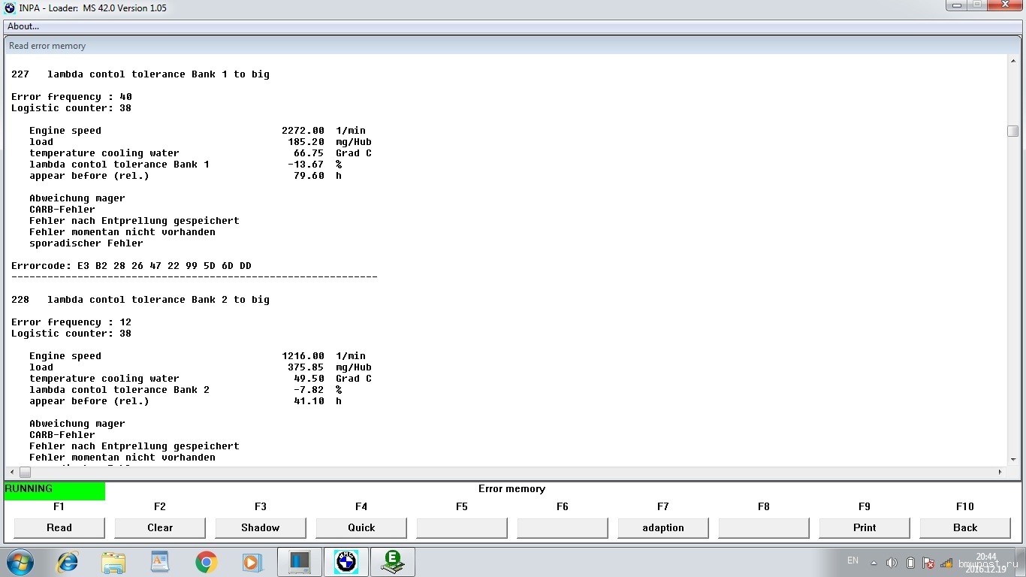
Task: Click the F3 Shadow button
Action: click(x=261, y=527)
